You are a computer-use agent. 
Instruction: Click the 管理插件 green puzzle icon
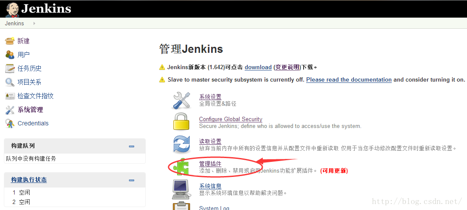(181, 167)
